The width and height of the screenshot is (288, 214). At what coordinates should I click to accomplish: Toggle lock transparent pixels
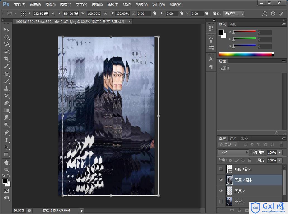click(231, 160)
